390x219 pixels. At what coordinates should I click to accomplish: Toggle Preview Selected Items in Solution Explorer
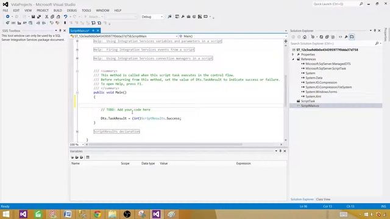click(x=352, y=37)
